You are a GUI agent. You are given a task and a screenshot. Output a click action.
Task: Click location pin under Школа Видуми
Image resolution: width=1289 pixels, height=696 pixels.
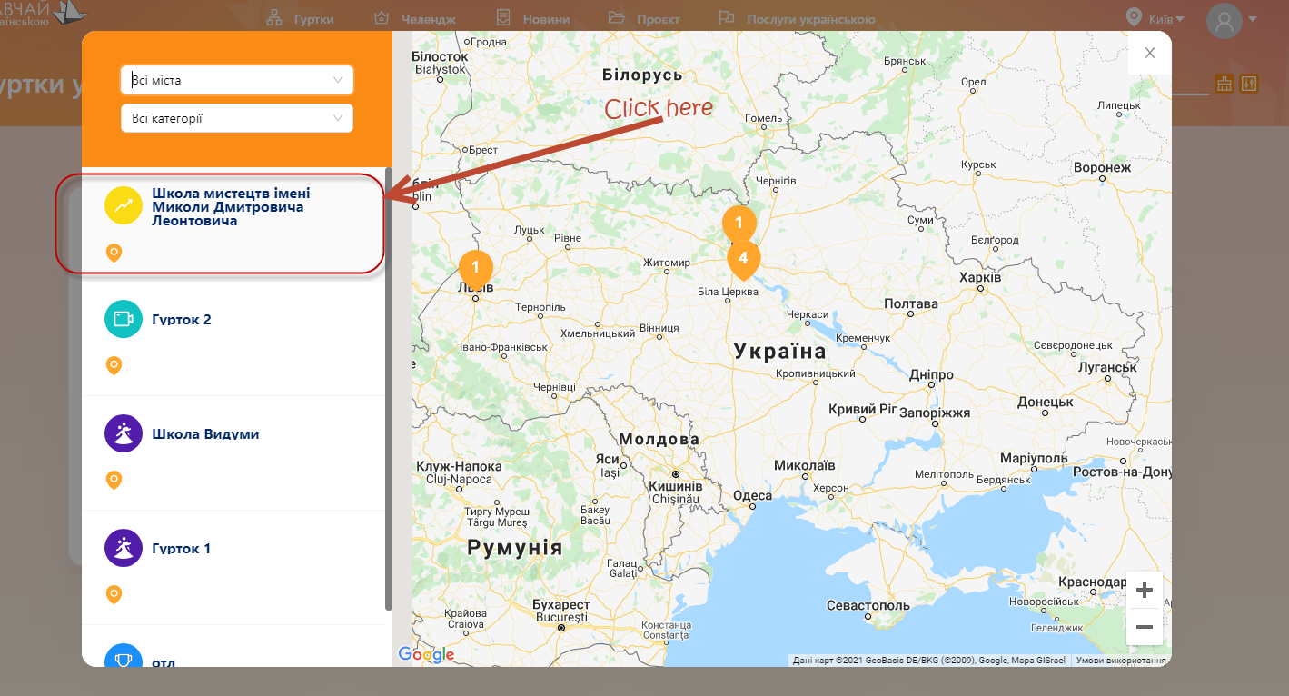(114, 480)
